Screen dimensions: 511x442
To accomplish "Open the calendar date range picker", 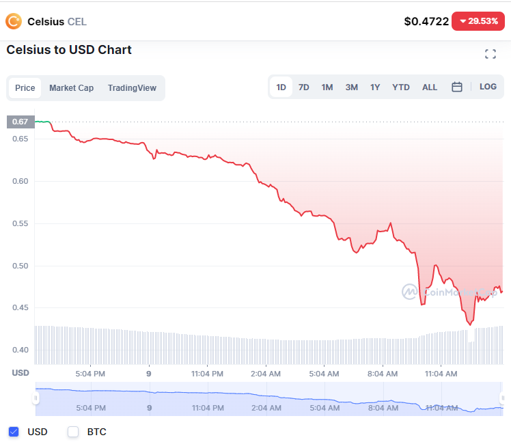I will pyautogui.click(x=457, y=87).
